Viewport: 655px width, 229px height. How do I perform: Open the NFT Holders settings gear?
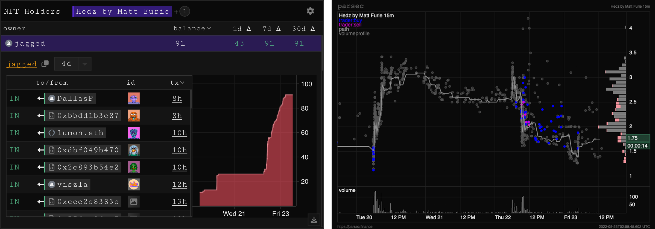coord(310,11)
